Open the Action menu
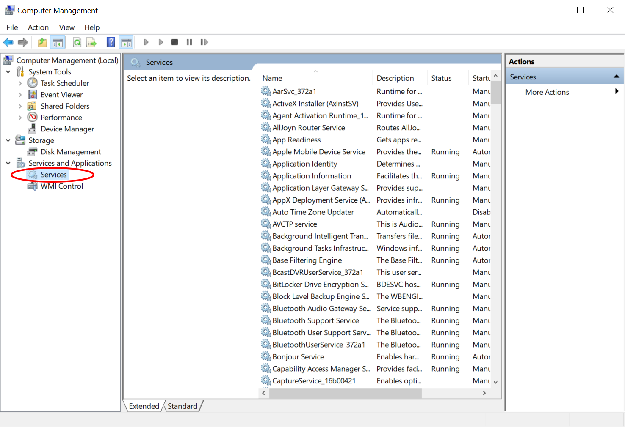 coord(38,27)
